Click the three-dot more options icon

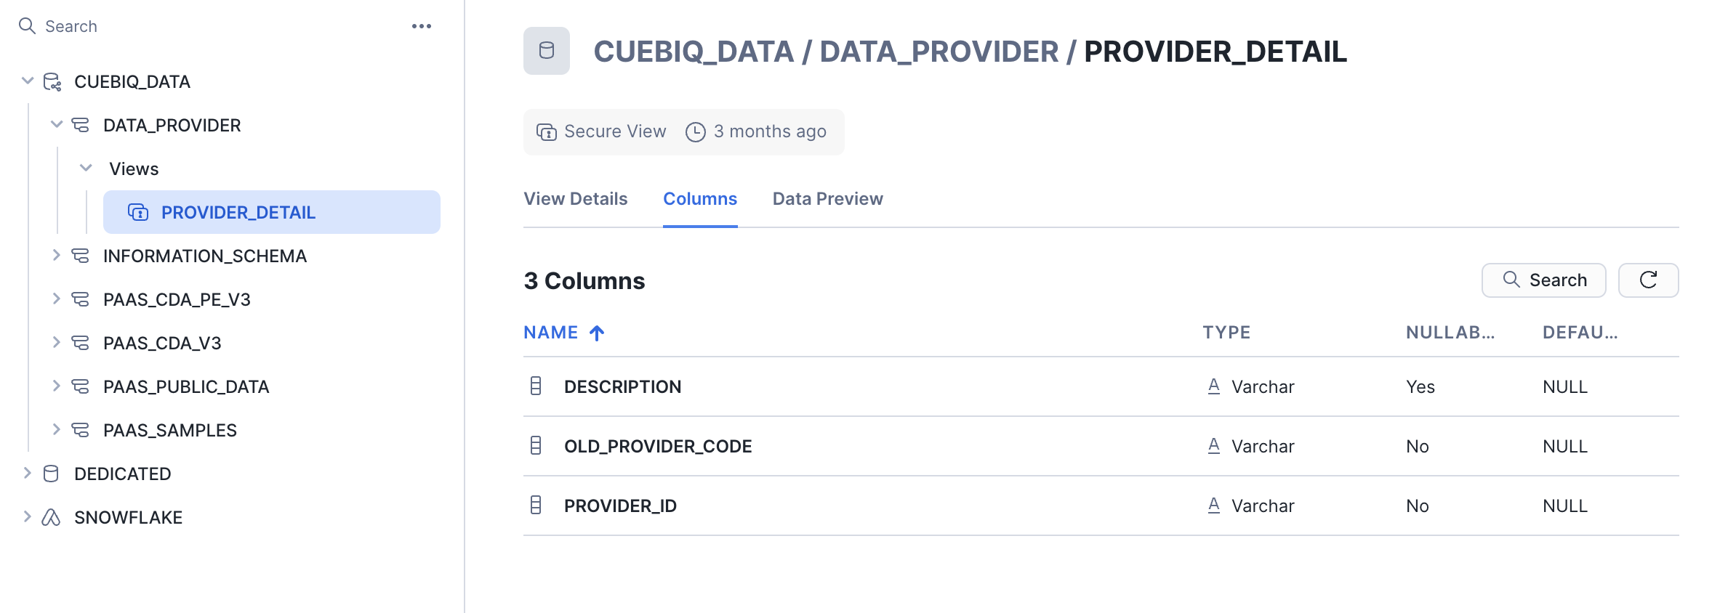point(422,26)
